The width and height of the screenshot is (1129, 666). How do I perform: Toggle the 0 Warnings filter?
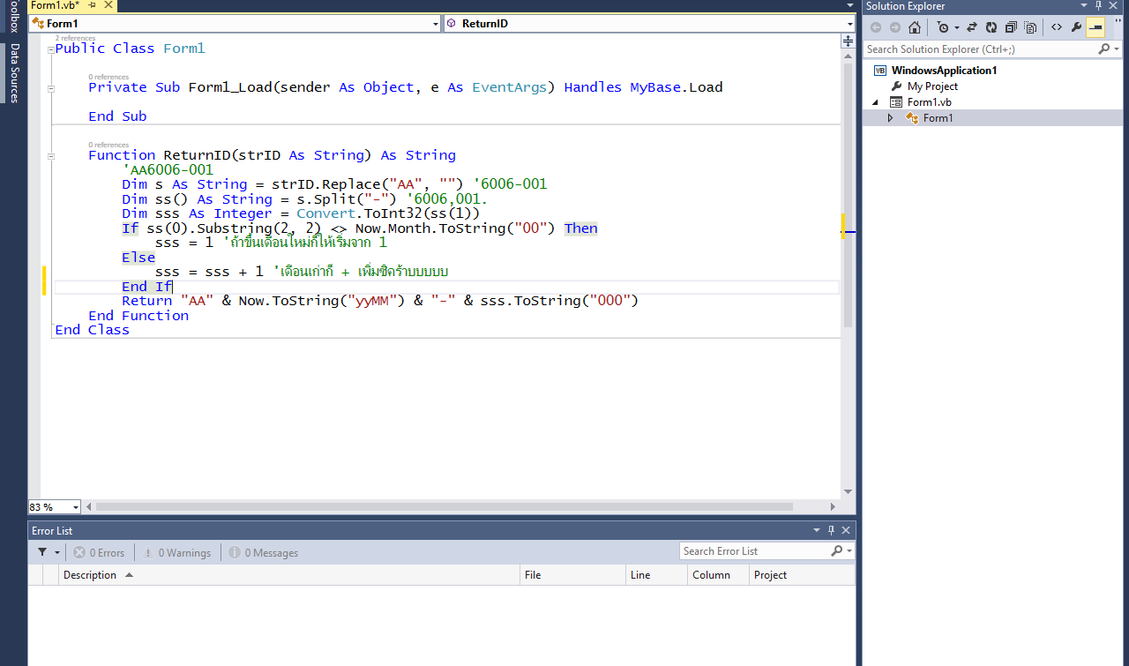(x=176, y=553)
